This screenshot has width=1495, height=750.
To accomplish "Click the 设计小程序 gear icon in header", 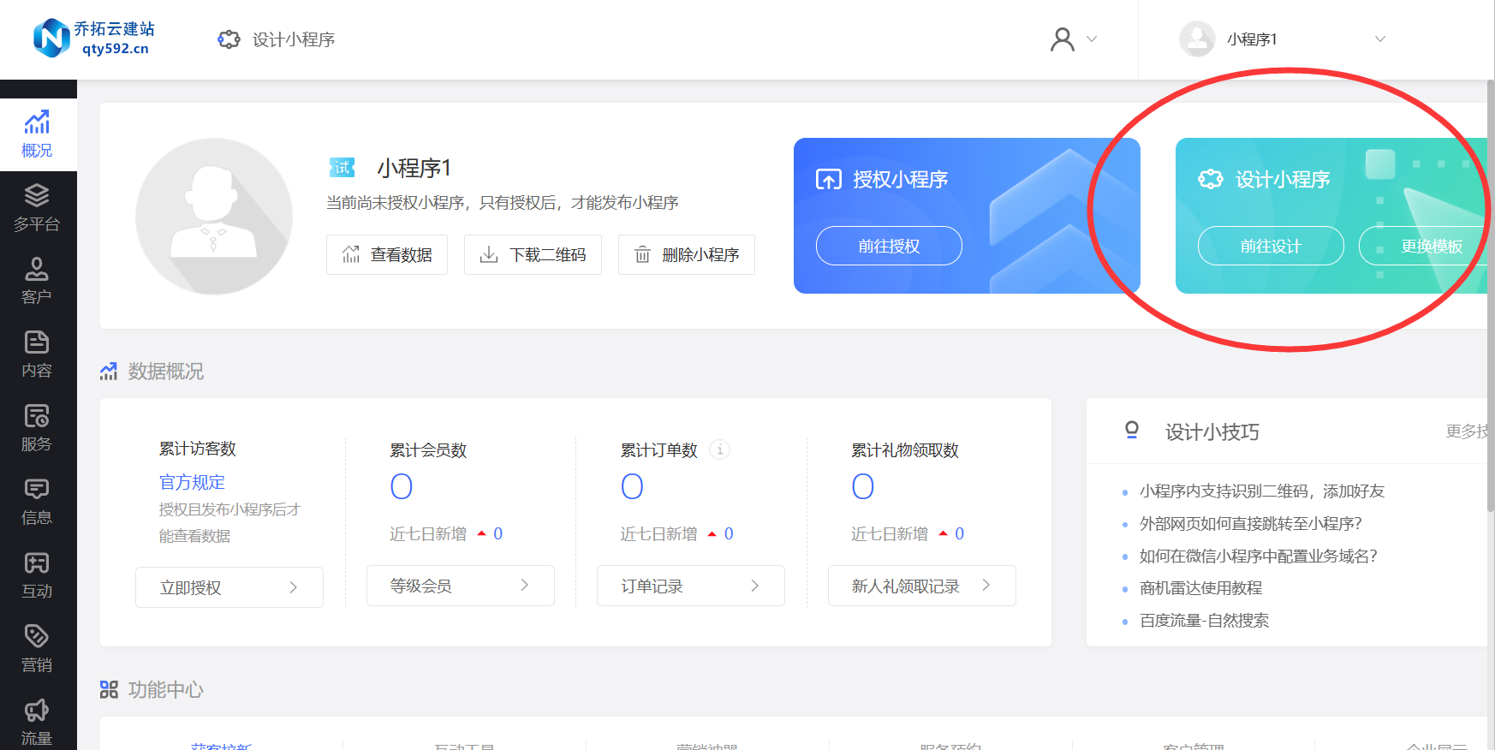I will point(229,39).
